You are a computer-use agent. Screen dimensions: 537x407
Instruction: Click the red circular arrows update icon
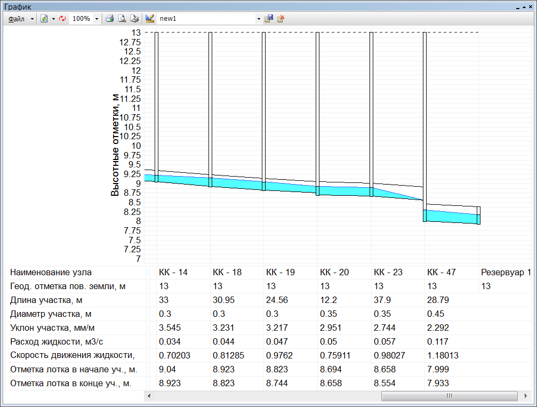(62, 18)
